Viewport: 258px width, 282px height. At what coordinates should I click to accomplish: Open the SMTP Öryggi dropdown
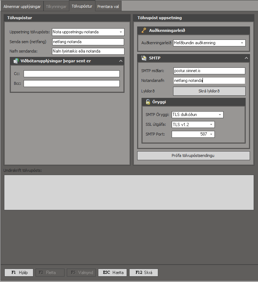point(220,115)
